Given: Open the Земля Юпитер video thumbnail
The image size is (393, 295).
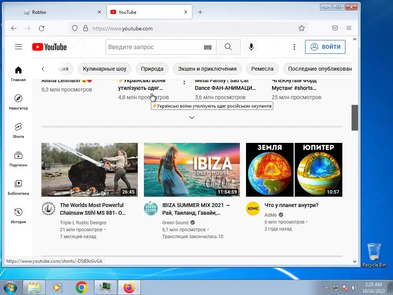Looking at the screenshot, I should pos(294,170).
